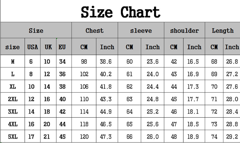Screen dimensions: 240x143
Task: Click the Chest column group header
Action: (x=94, y=31)
